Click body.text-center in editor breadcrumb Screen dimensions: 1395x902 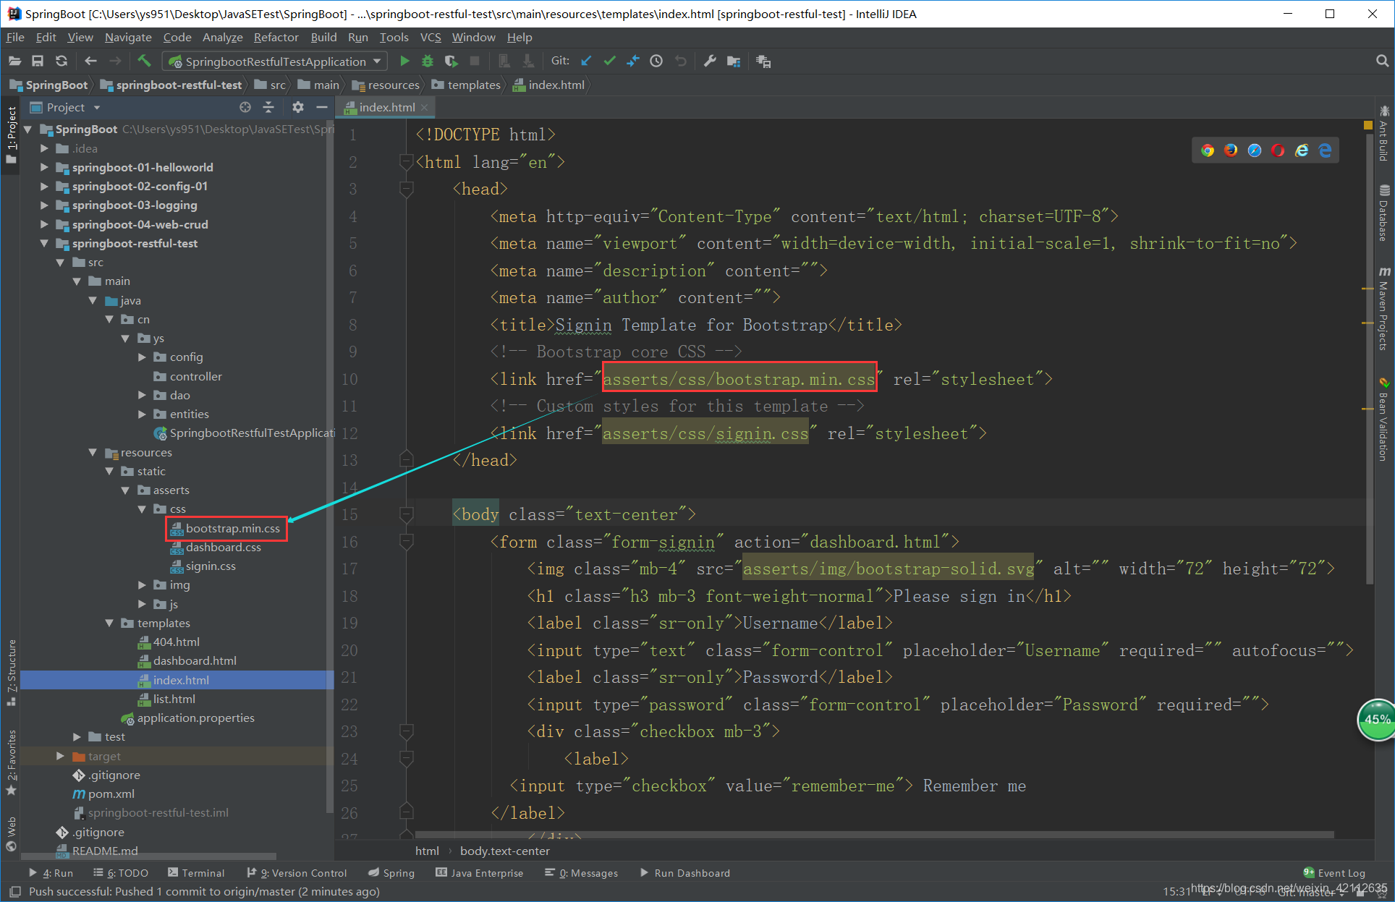point(504,851)
